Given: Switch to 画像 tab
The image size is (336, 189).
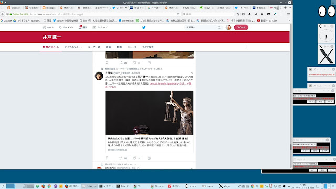Looking at the screenshot, I should pyautogui.click(x=109, y=47).
